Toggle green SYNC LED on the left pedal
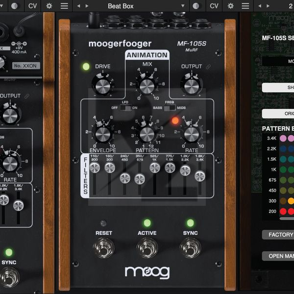This screenshot has height=294, width=294. 9,252
